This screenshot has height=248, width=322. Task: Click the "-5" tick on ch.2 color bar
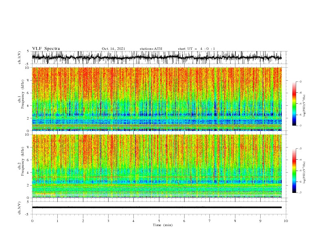click(300, 171)
